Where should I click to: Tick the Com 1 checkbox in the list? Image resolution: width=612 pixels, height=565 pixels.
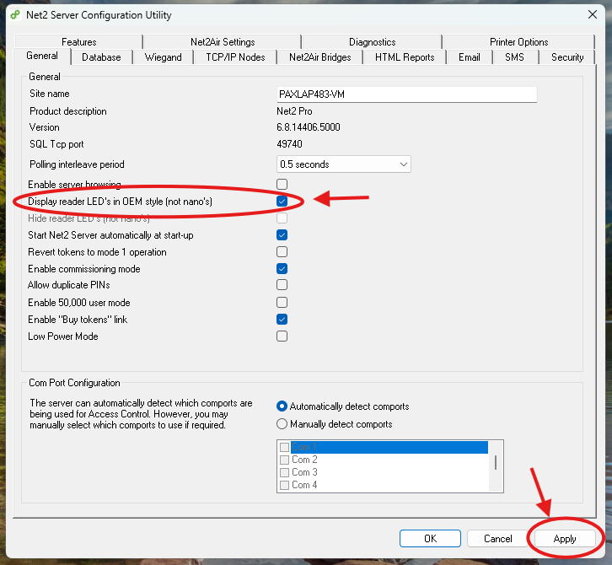[x=285, y=447]
